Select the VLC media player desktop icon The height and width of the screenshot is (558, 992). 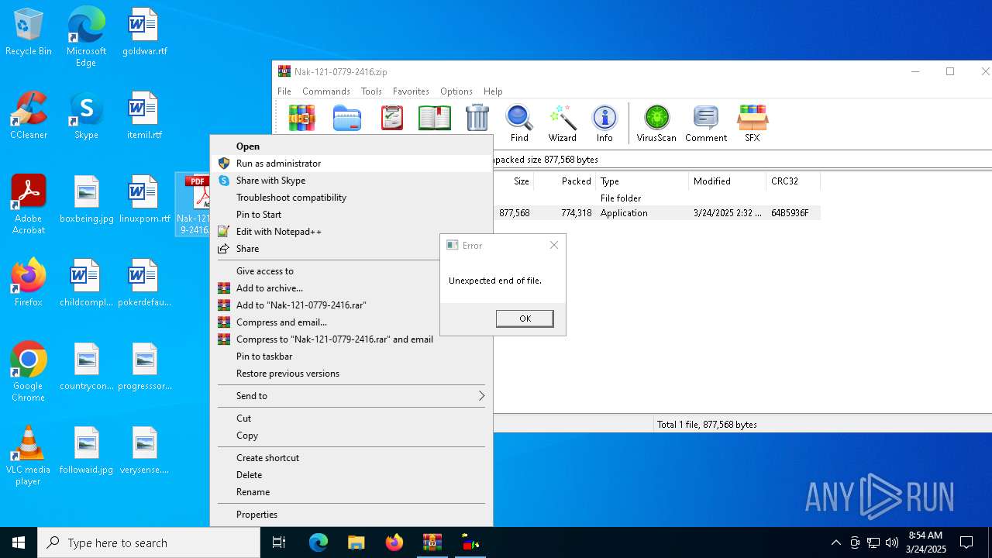(29, 456)
